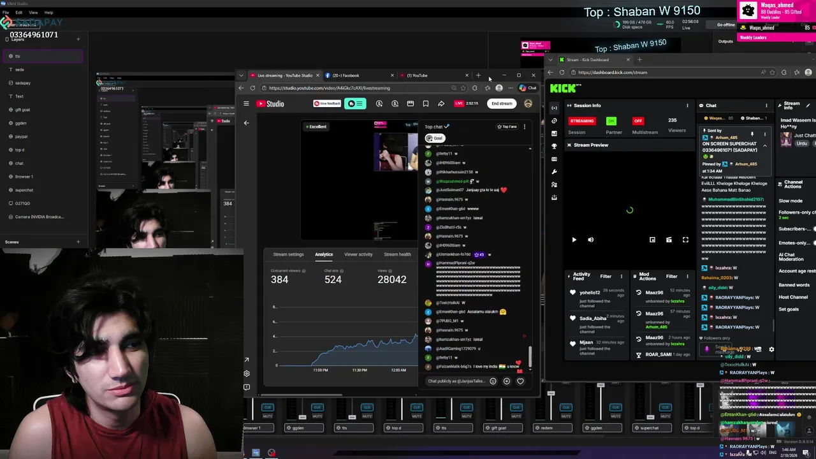The width and height of the screenshot is (816, 459).
Task: Open the YouTube Studio account avatar
Action: click(528, 103)
